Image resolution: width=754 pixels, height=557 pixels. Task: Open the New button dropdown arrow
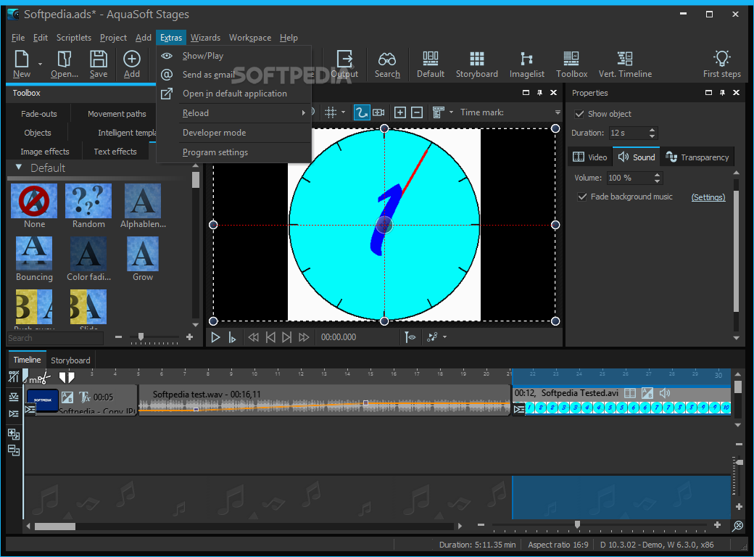tap(40, 64)
